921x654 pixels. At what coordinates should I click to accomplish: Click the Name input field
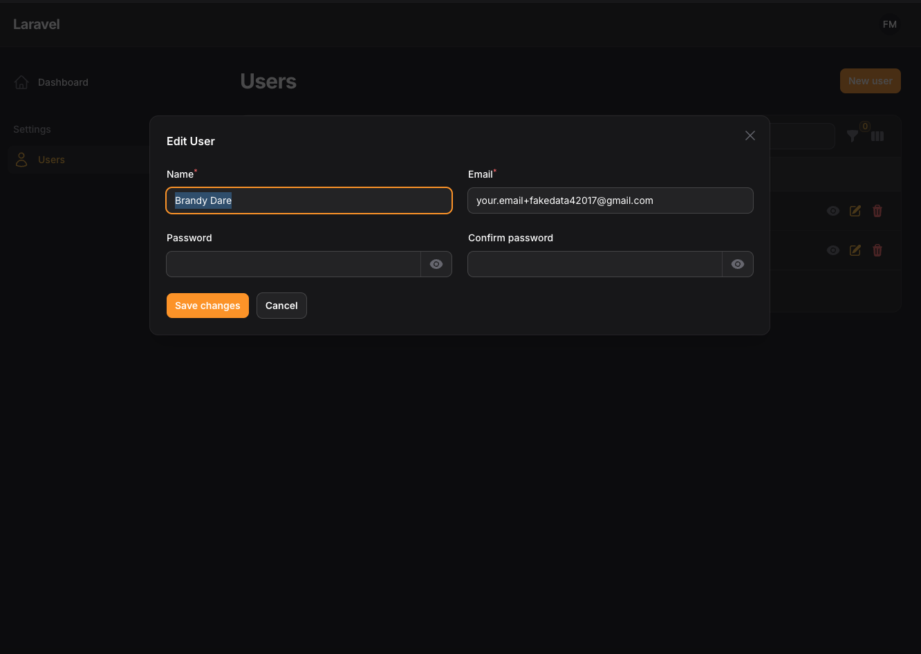pyautogui.click(x=309, y=200)
